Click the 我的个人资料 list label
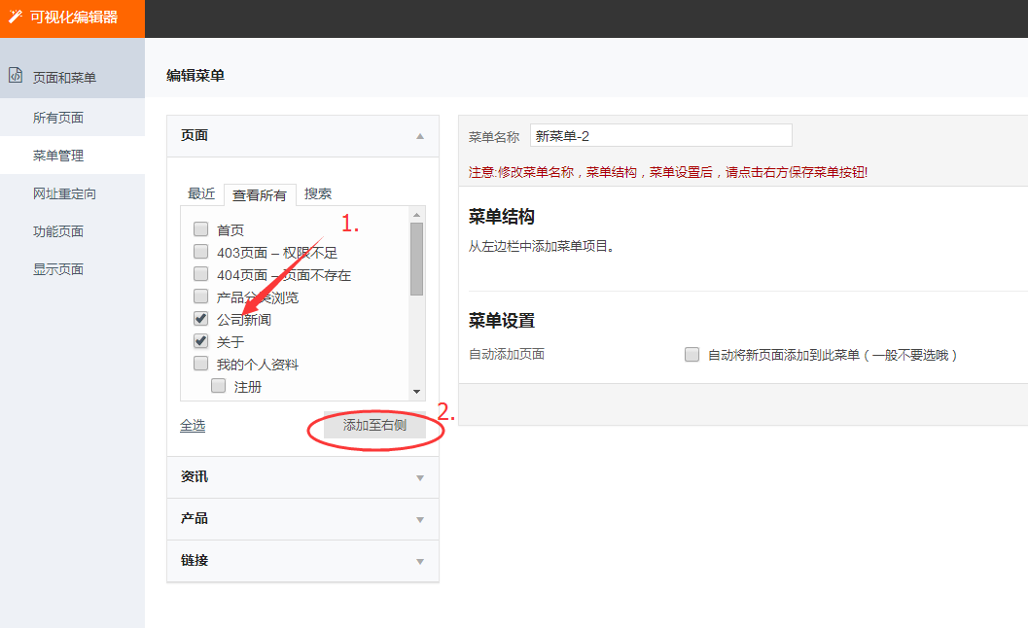The height and width of the screenshot is (628, 1028). [x=258, y=365]
